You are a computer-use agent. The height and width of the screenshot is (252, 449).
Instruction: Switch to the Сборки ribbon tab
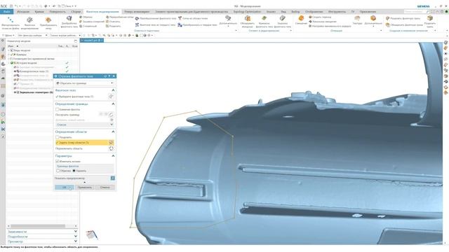click(76, 12)
